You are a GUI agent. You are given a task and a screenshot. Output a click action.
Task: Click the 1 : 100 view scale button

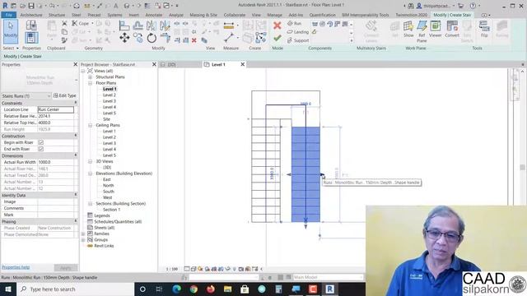point(172,269)
